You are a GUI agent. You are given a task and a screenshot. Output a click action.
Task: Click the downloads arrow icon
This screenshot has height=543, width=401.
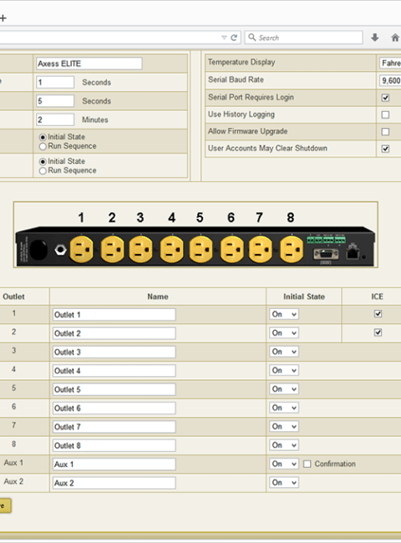pyautogui.click(x=375, y=38)
